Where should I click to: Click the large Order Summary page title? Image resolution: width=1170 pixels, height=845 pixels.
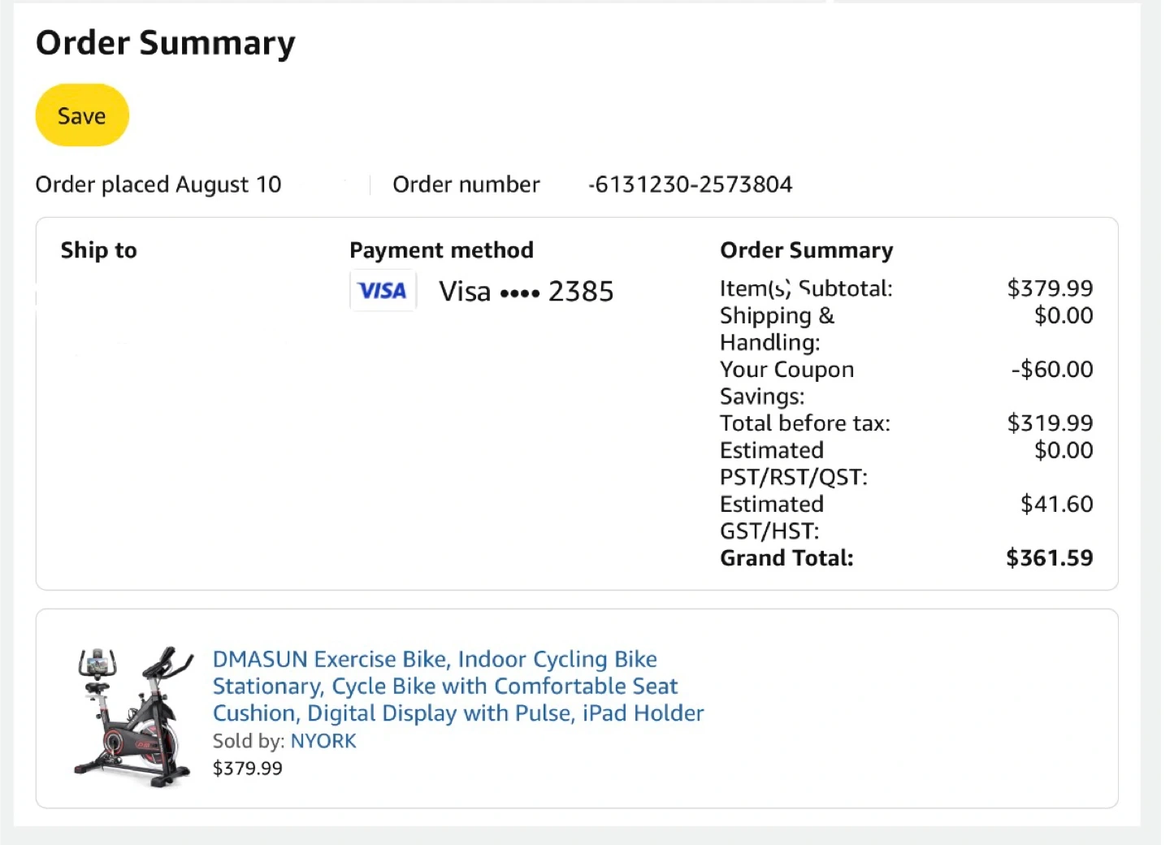tap(166, 43)
